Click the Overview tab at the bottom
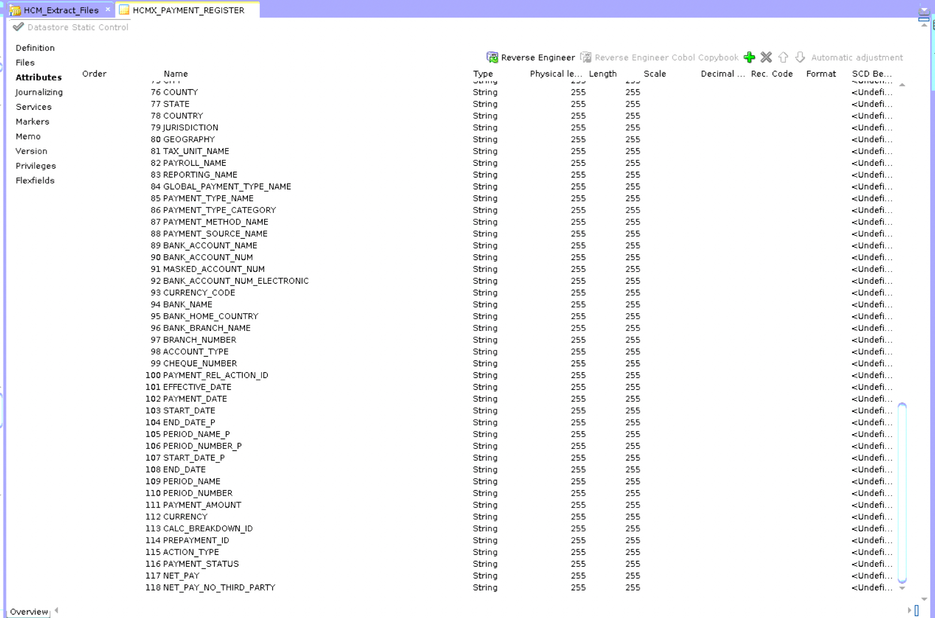The width and height of the screenshot is (935, 618). click(29, 611)
